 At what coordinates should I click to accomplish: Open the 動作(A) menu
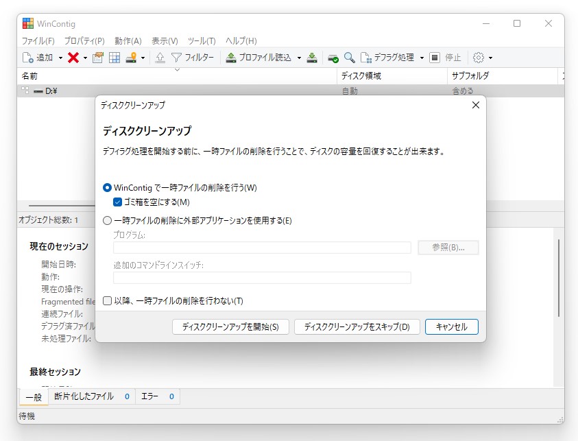coord(128,41)
